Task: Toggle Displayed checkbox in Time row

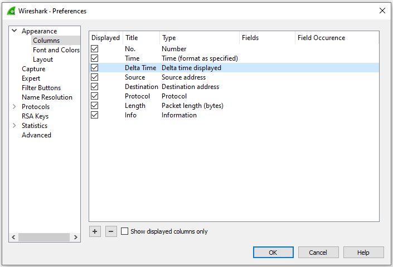Action: point(95,58)
